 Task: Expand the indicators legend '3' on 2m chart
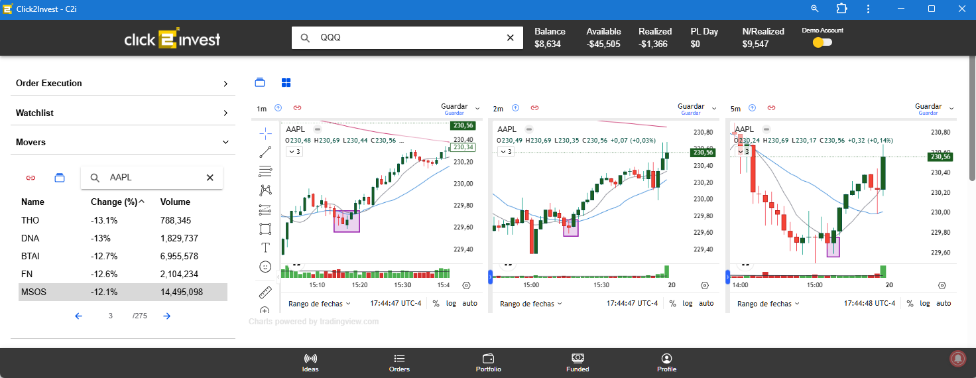[x=505, y=152]
